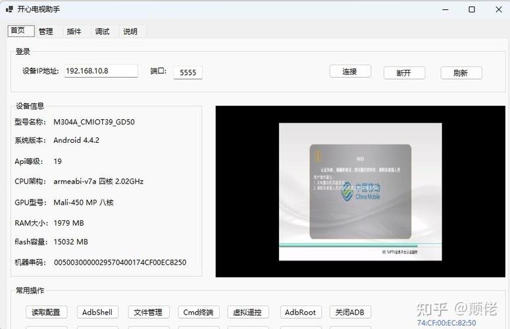This screenshot has width=510, height=329.
Task: Open the 说明 tab
Action: point(130,31)
